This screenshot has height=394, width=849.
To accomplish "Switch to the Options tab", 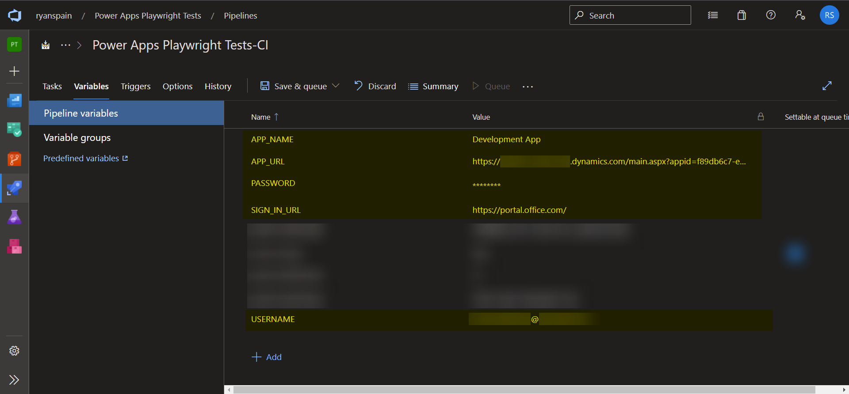I will pos(177,87).
